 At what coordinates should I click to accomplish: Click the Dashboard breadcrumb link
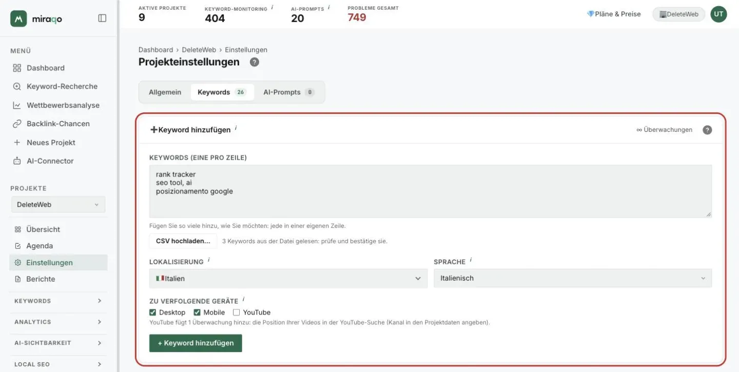155,50
